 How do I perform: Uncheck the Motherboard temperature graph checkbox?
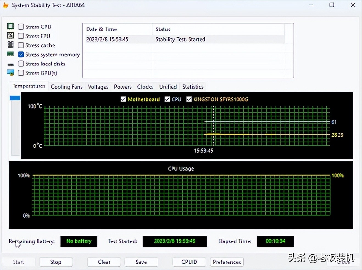[x=123, y=99]
